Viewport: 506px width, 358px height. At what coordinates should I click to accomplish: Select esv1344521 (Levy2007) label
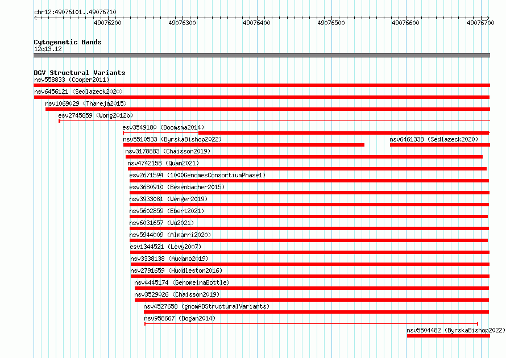tap(165, 247)
